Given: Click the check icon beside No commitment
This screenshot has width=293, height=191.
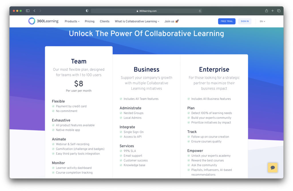Looking at the screenshot, I should 53,111.
